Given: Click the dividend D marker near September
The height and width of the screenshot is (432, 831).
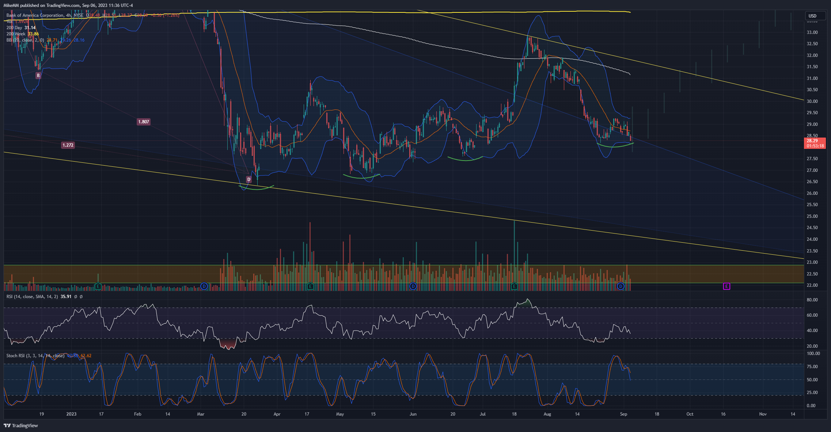Looking at the screenshot, I should pos(621,286).
